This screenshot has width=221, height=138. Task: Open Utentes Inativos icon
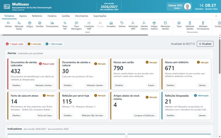(144, 25)
